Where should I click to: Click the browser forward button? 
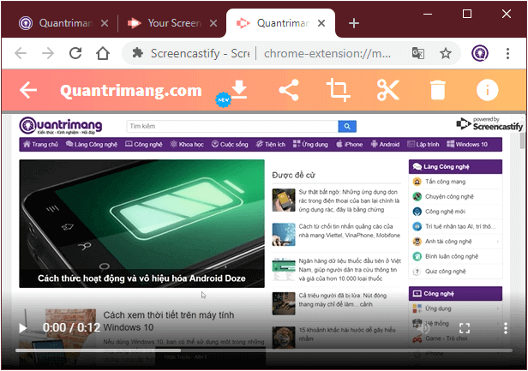pyautogui.click(x=48, y=53)
